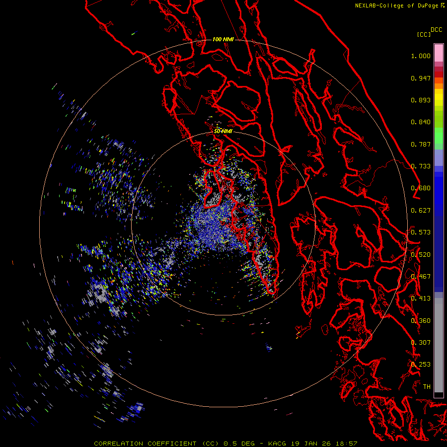Pick the pink top segment of the color bar
Image resolution: width=447 pixels, height=447 pixels.
(439, 53)
